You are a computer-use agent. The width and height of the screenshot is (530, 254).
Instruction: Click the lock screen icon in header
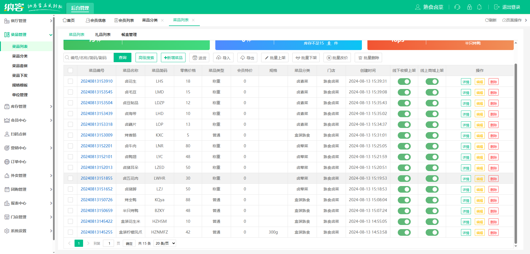coord(469,7)
